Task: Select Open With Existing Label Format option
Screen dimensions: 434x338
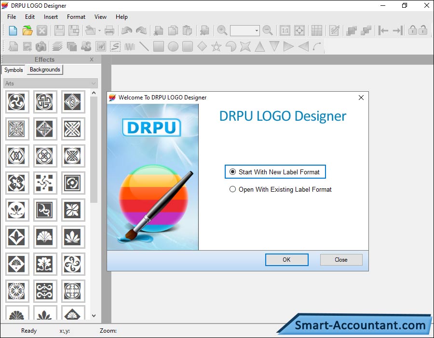Action: click(280, 189)
